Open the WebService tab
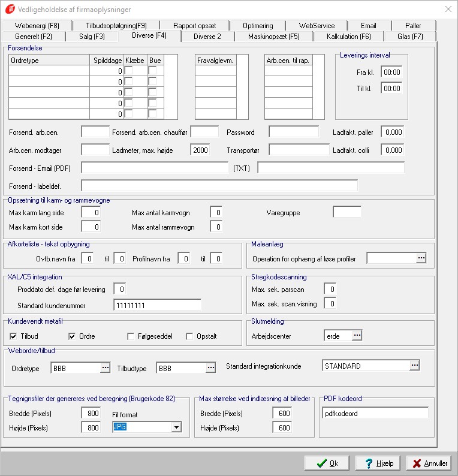458x476 pixels. 317,26
